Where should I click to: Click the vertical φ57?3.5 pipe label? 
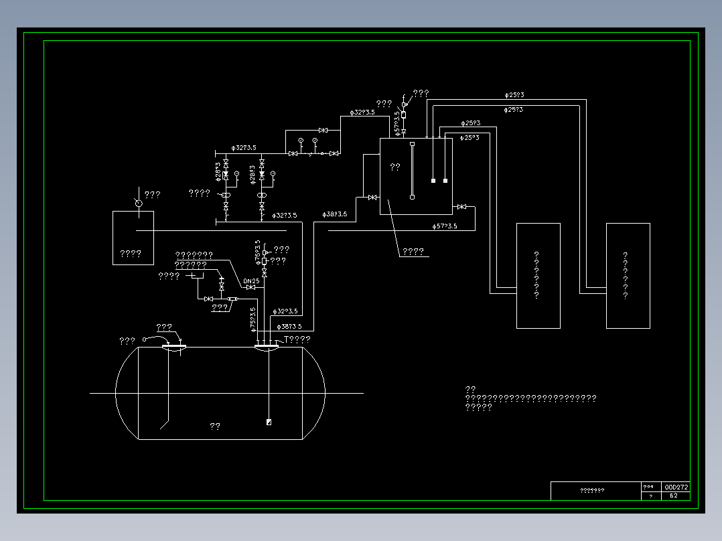[397, 123]
